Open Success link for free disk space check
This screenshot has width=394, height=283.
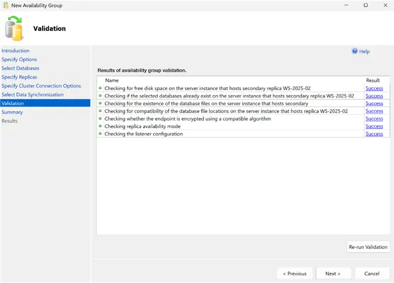[374, 89]
